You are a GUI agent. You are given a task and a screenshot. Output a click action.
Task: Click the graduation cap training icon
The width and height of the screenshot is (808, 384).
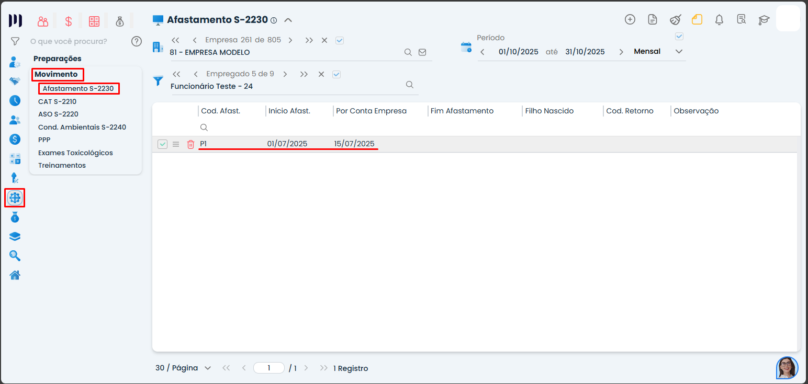764,20
